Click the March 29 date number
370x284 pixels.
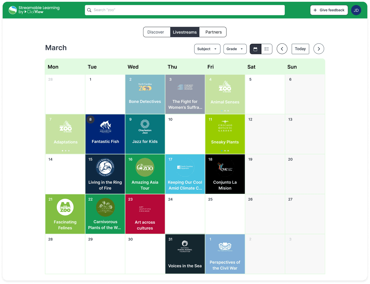tap(90, 239)
